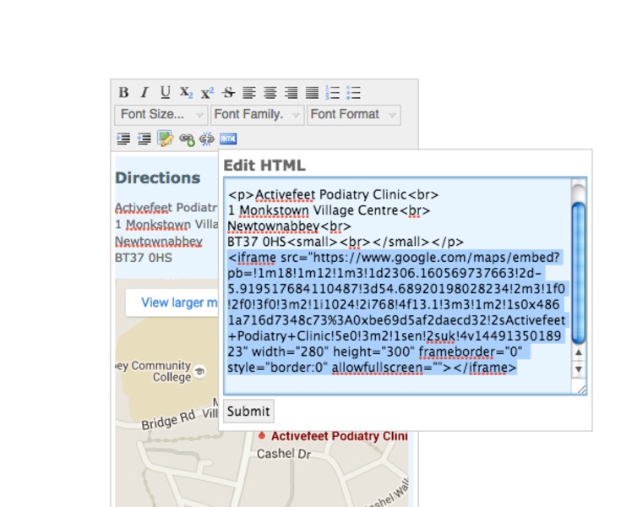The height and width of the screenshot is (507, 621).
Task: Click the View larger map link
Action: tap(173, 303)
